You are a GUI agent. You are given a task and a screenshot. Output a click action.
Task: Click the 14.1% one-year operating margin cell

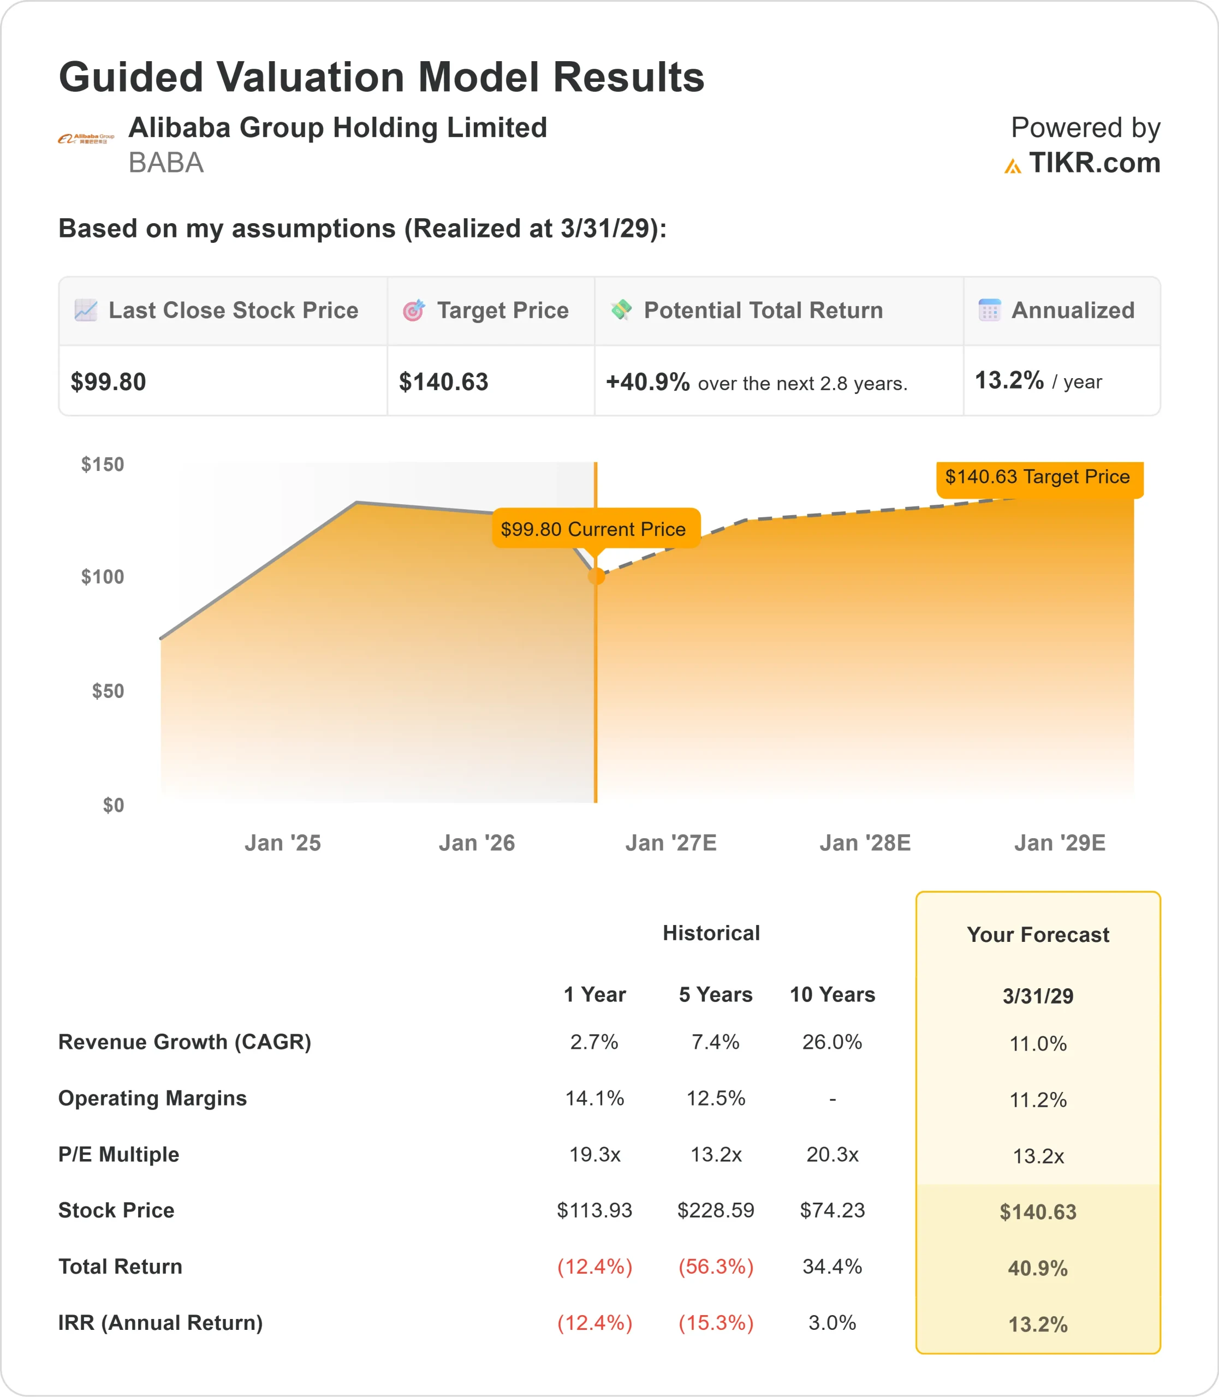pos(594,1099)
